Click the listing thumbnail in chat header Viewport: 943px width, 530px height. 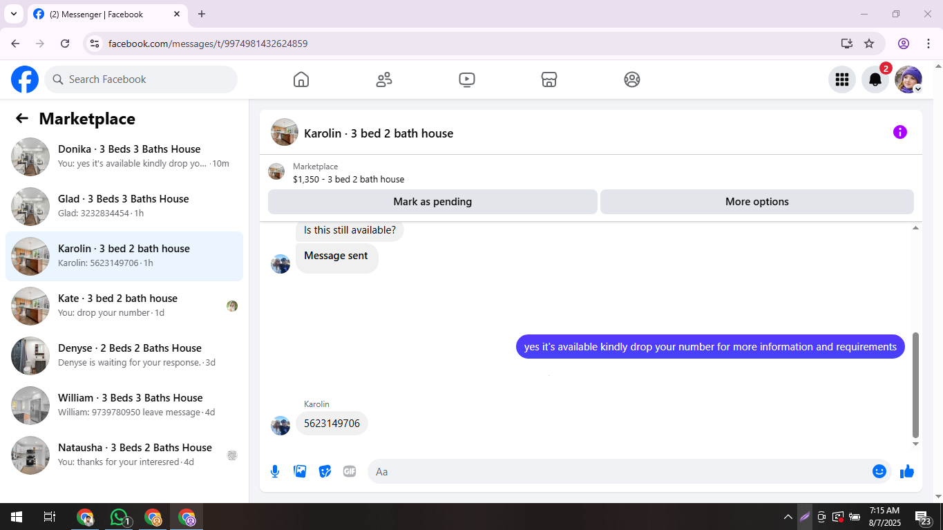point(285,132)
